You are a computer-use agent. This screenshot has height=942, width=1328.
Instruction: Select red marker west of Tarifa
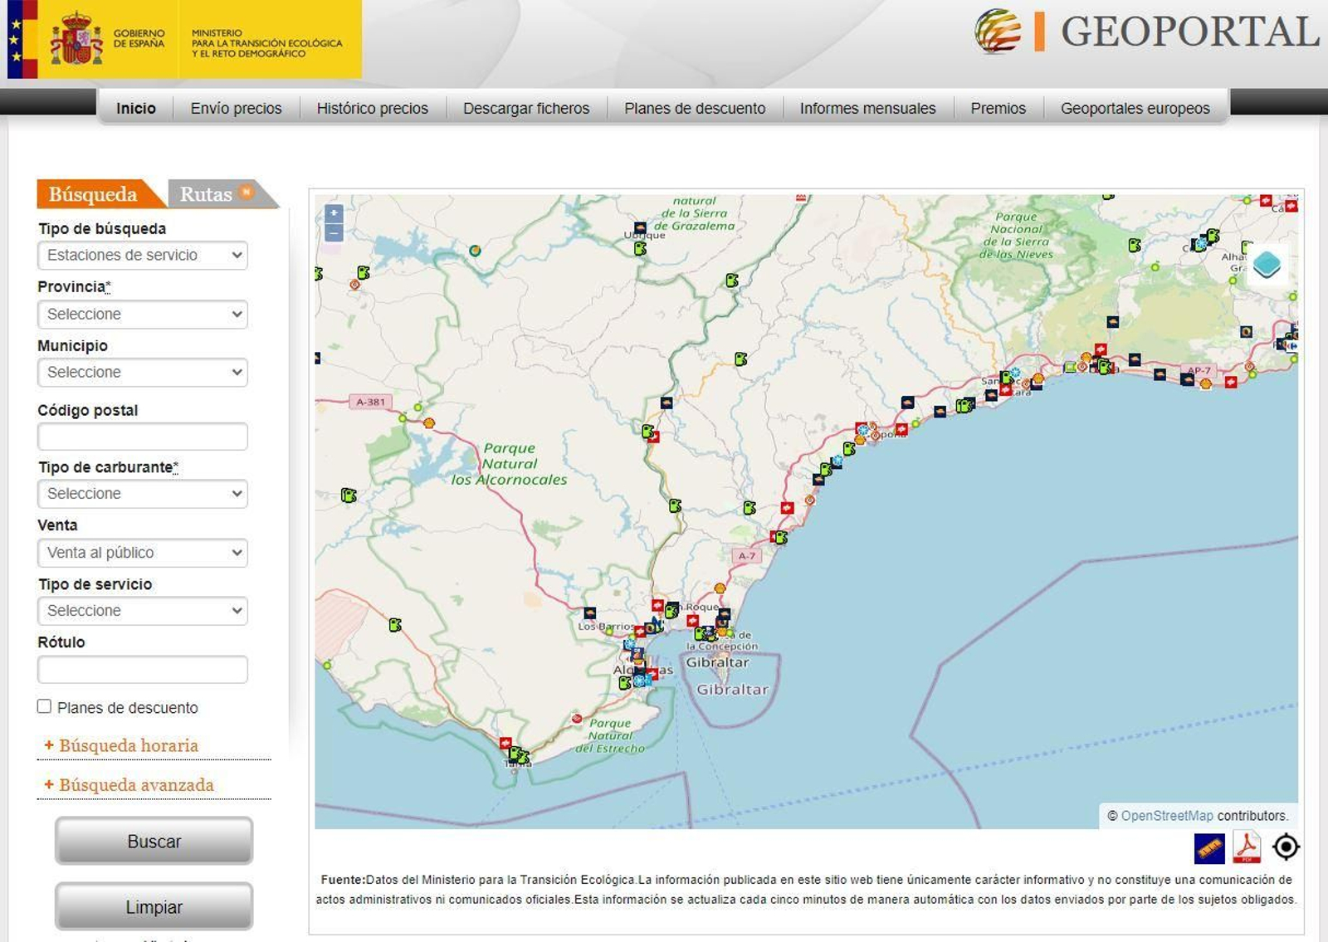(x=505, y=743)
